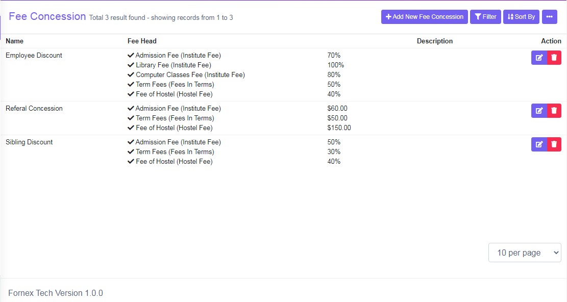The image size is (567, 302).
Task: Select the Sibling Discount name cell
Action: (29, 142)
